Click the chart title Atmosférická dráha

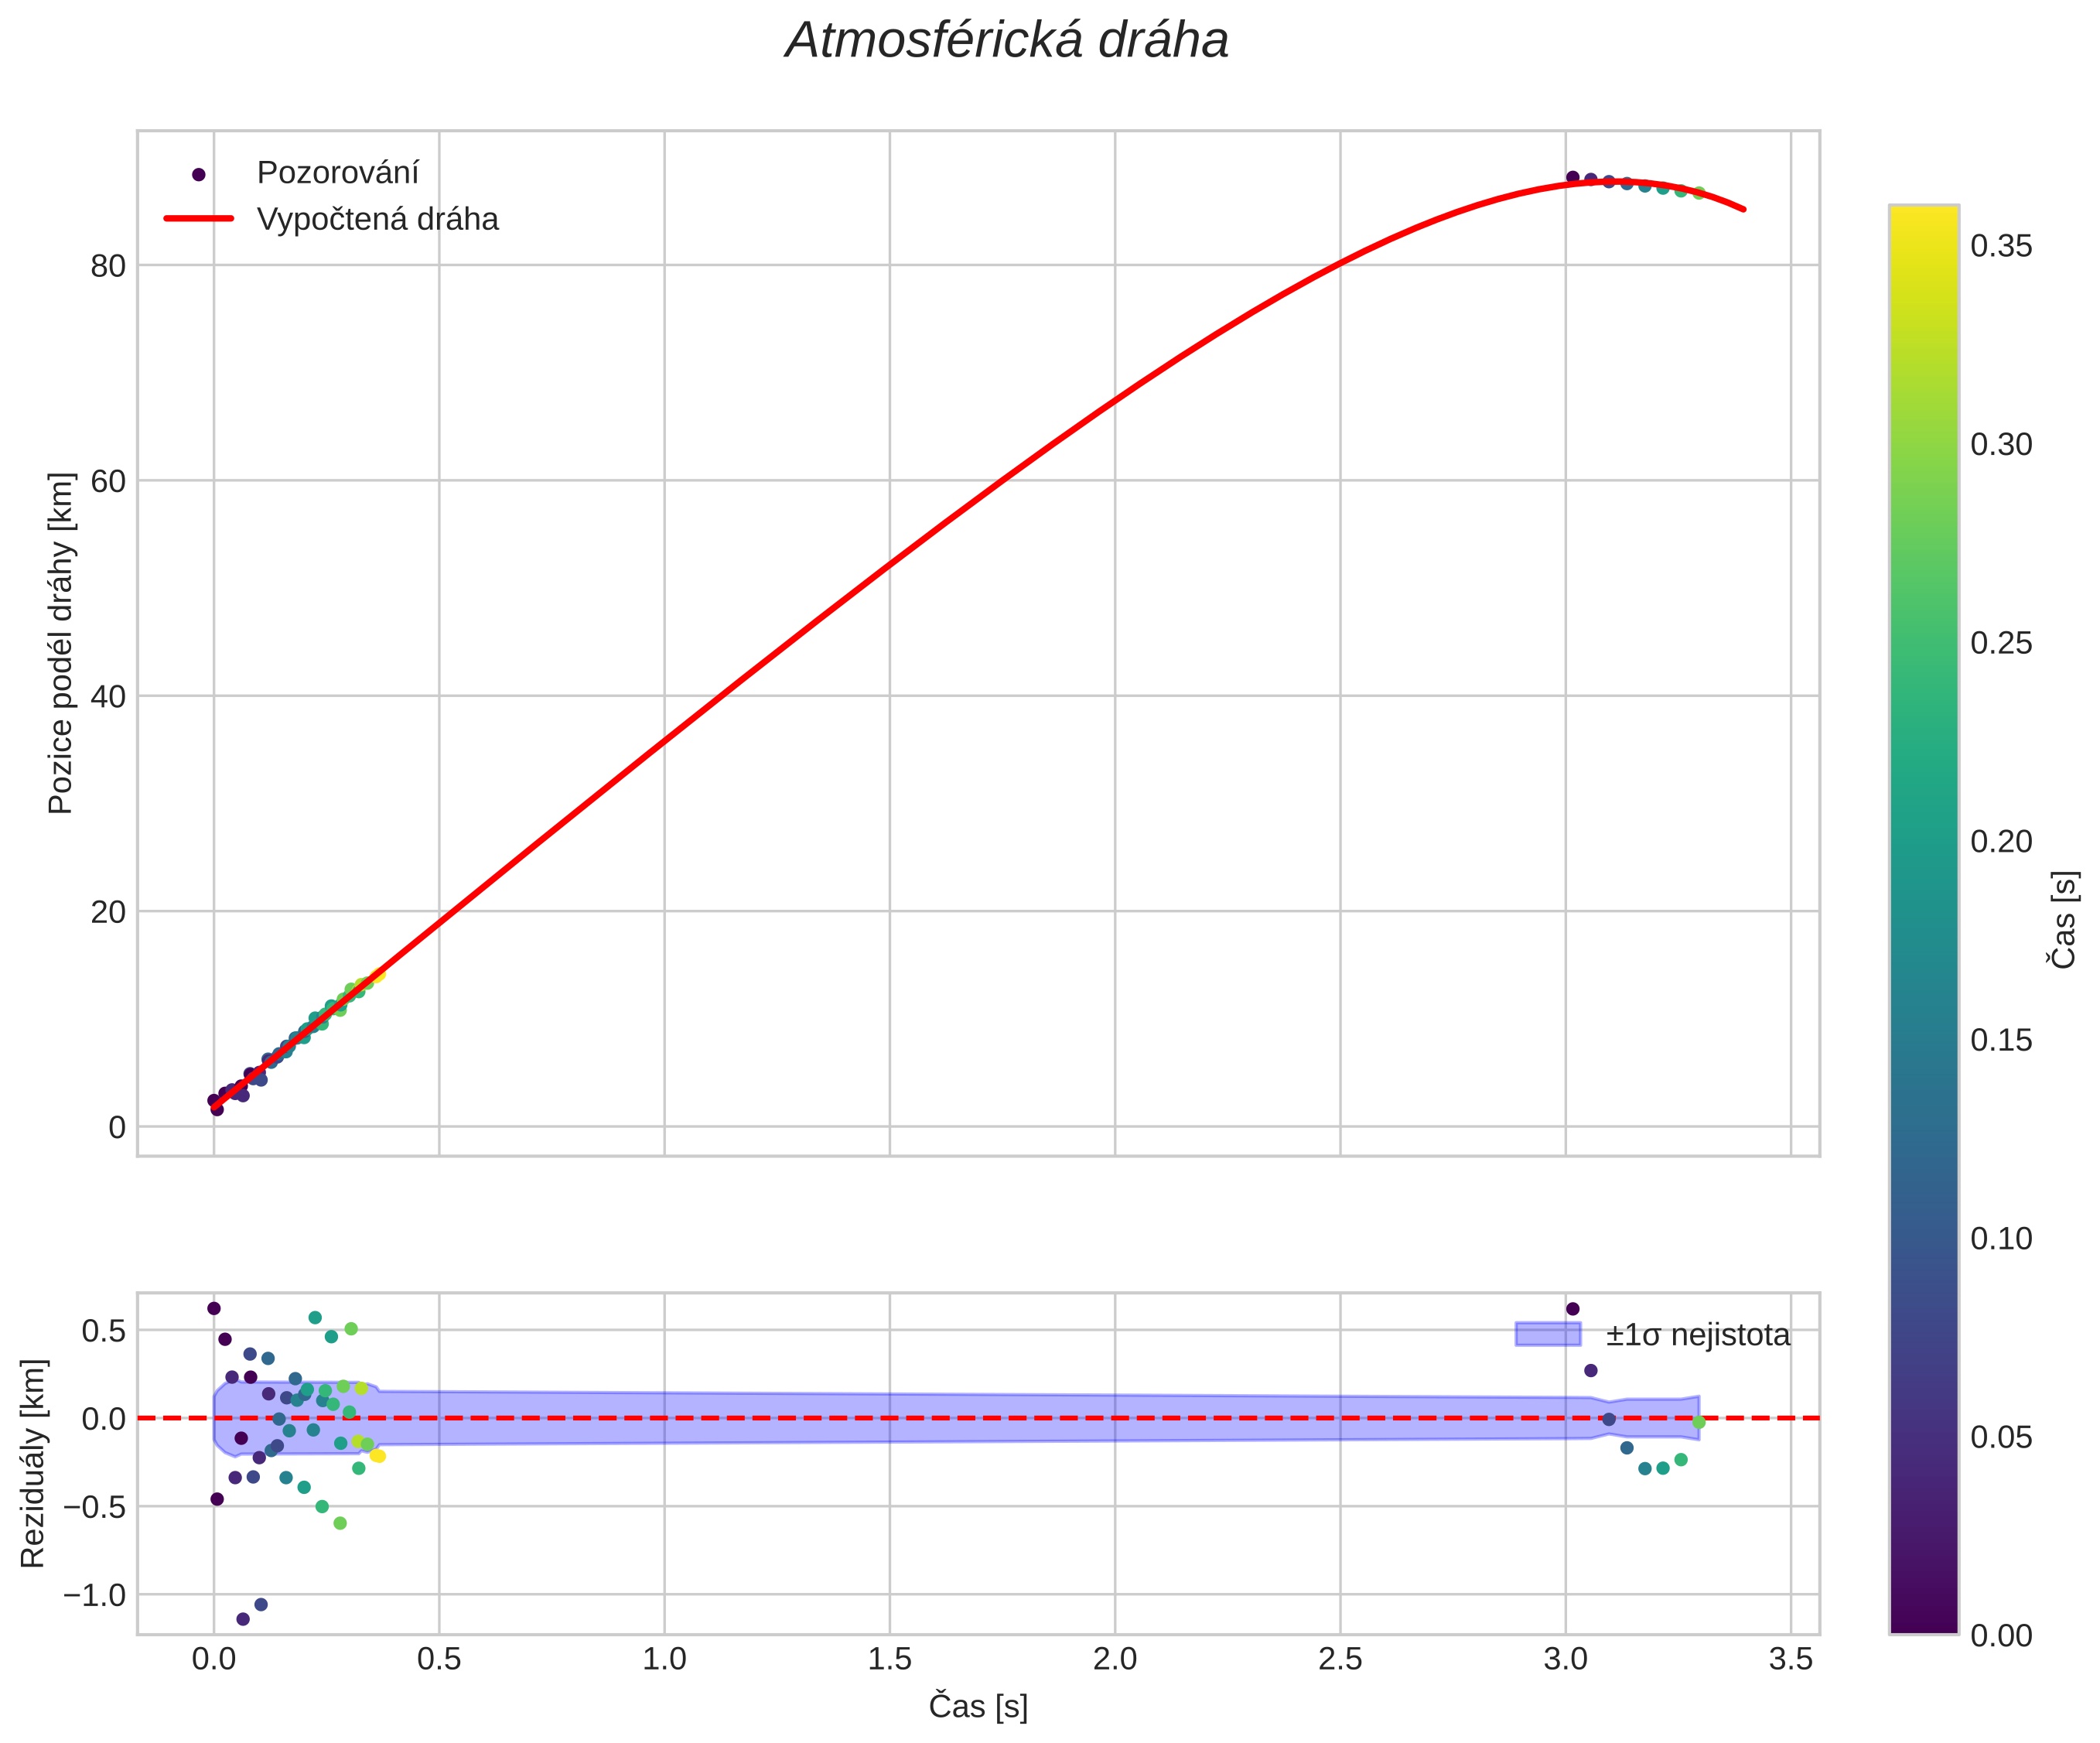1006,42
